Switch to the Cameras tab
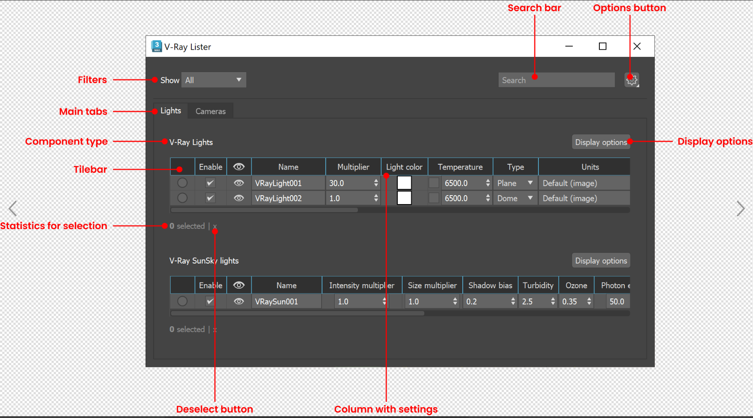The image size is (753, 418). click(x=211, y=111)
